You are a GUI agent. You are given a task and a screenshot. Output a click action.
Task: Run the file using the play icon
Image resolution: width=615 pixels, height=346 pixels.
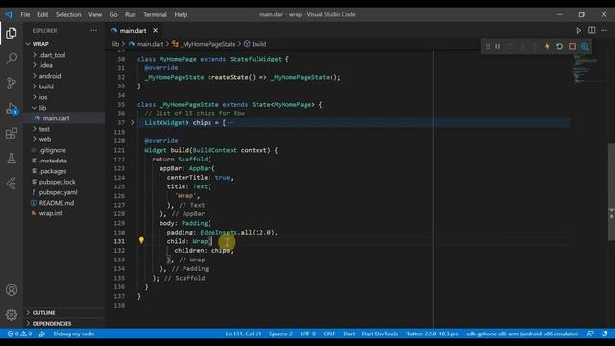click(x=578, y=30)
